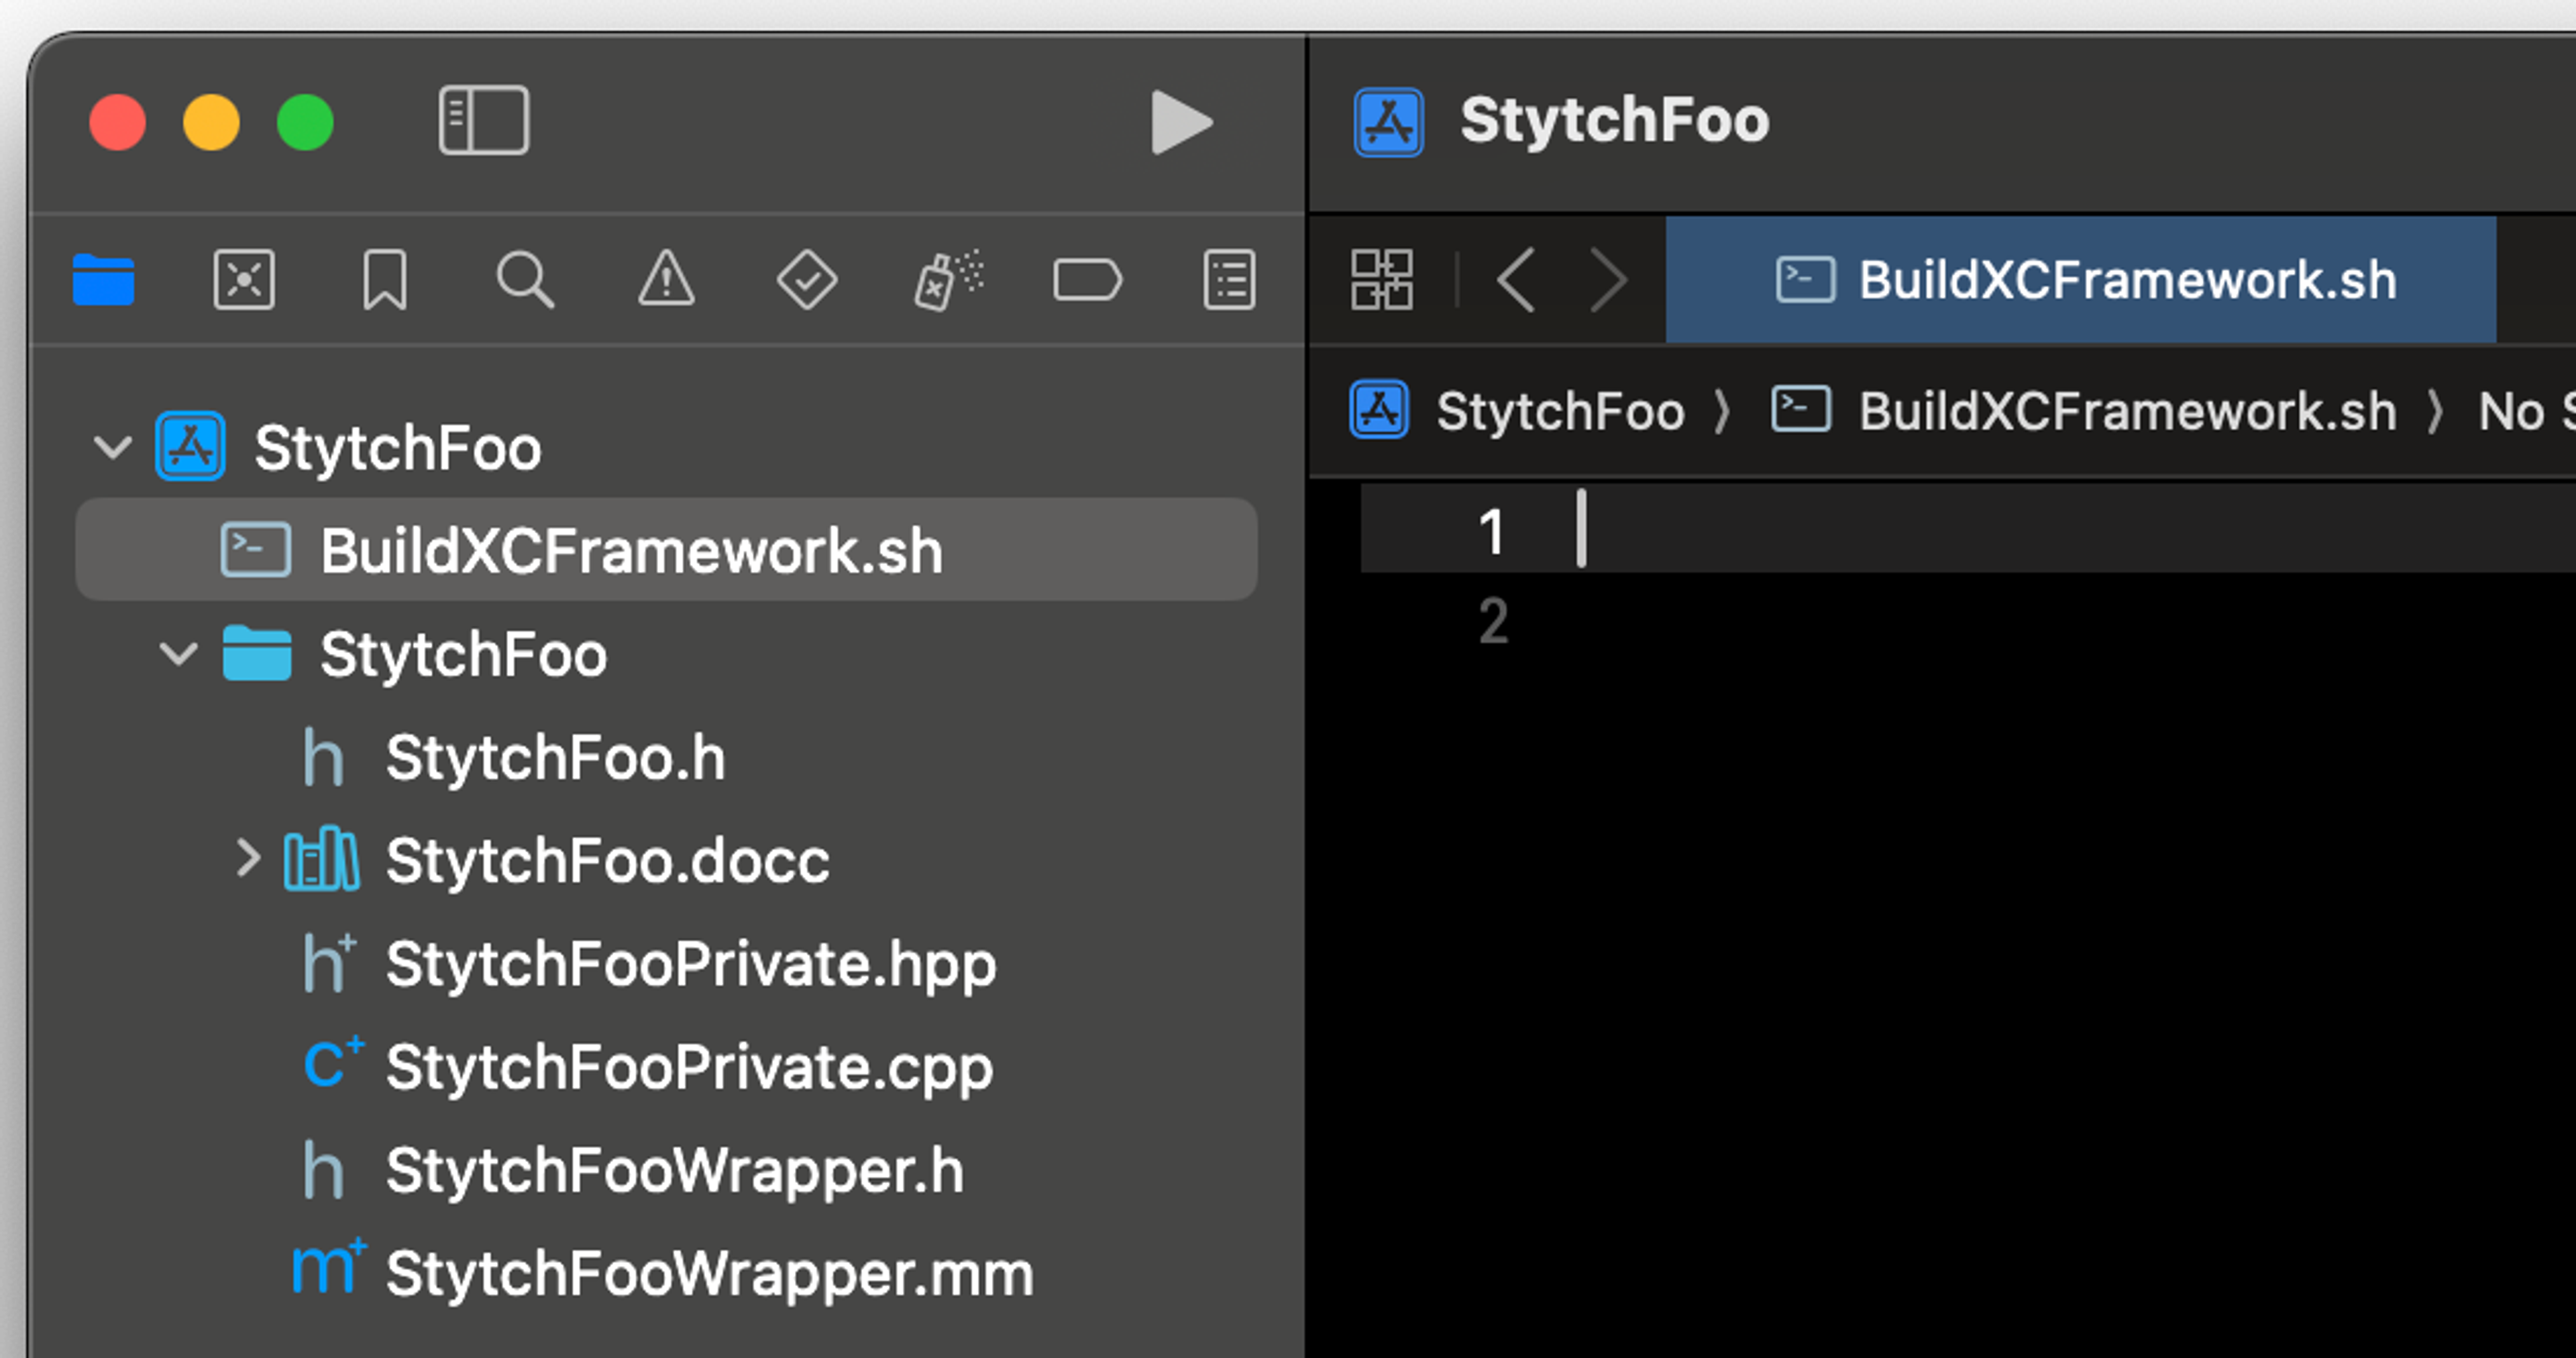The image size is (2576, 1358).
Task: Switch to the BuildXCFramework.sh editor tab
Action: point(2082,280)
